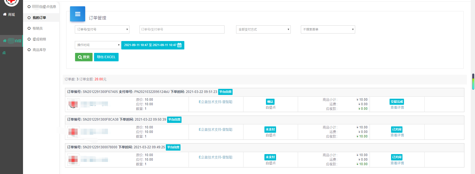Screen dimensions: 475x174
Task: Open the 订单号/支付号 search type dropdown
Action: 102,29
